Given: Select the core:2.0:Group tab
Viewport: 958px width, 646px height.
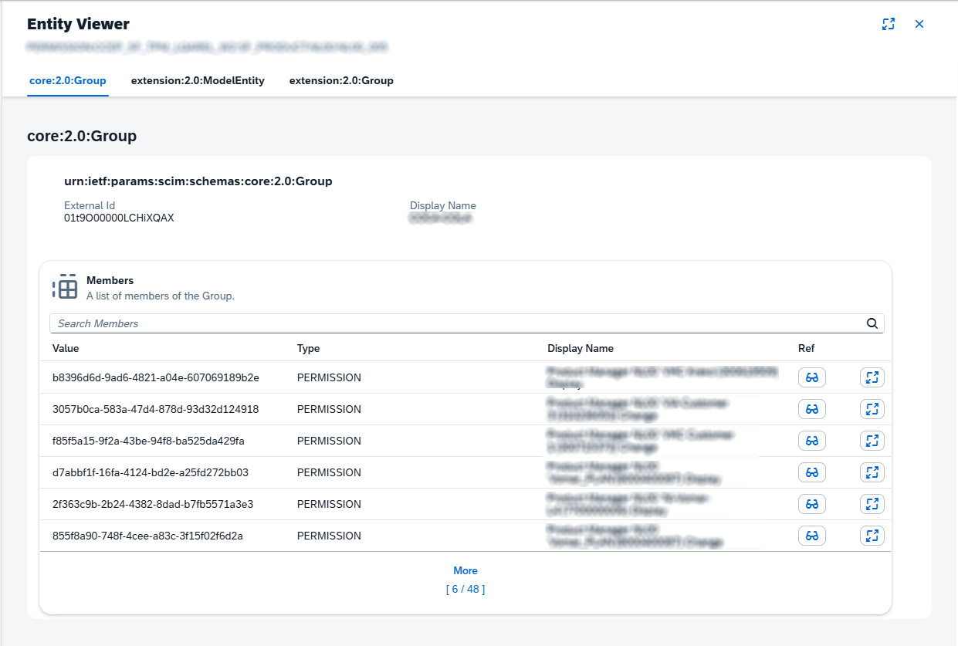Looking at the screenshot, I should tap(68, 80).
